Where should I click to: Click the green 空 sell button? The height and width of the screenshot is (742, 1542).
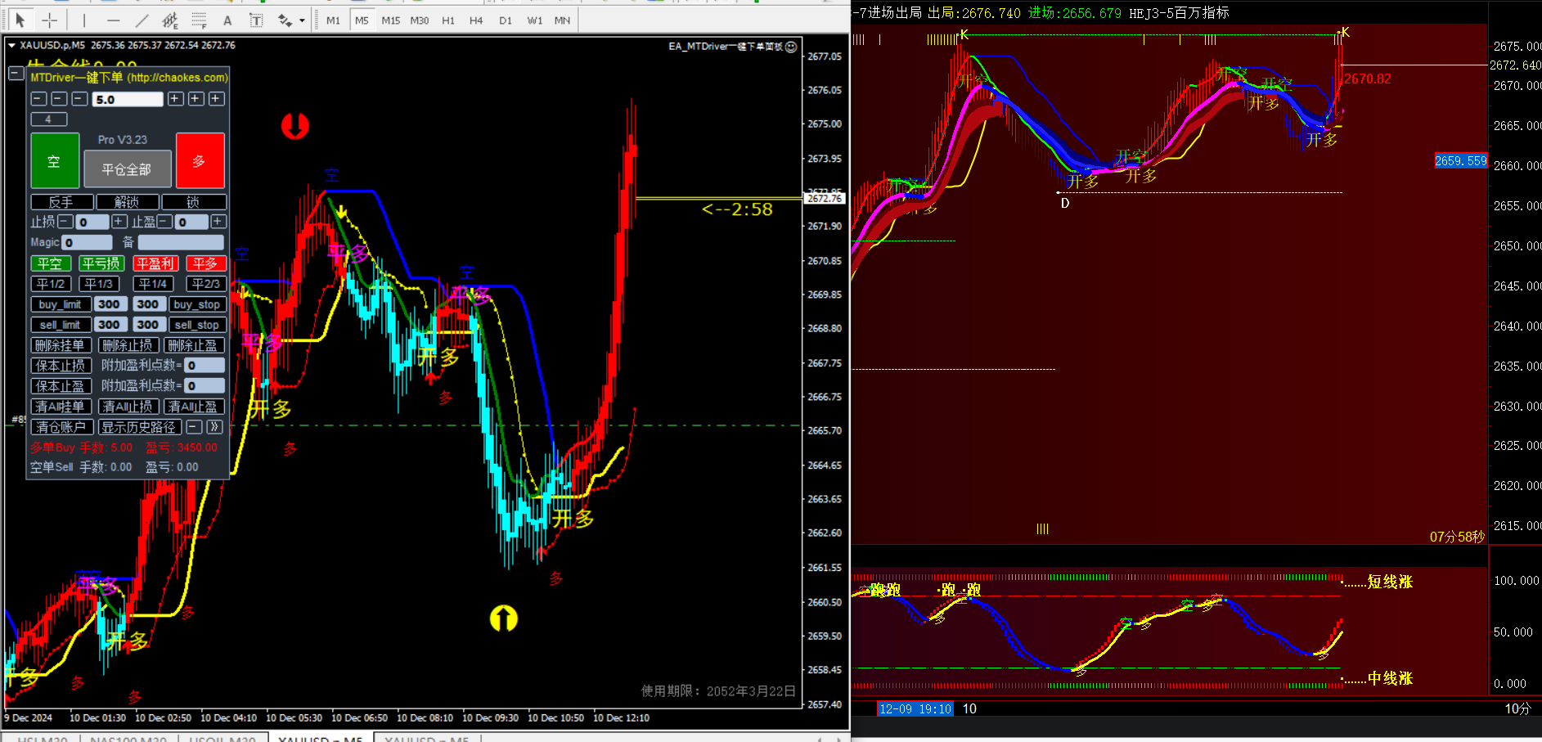pos(55,161)
